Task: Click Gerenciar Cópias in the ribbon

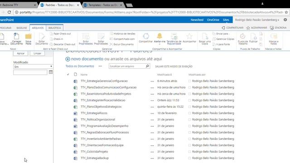Action: pyautogui.click(x=223, y=39)
